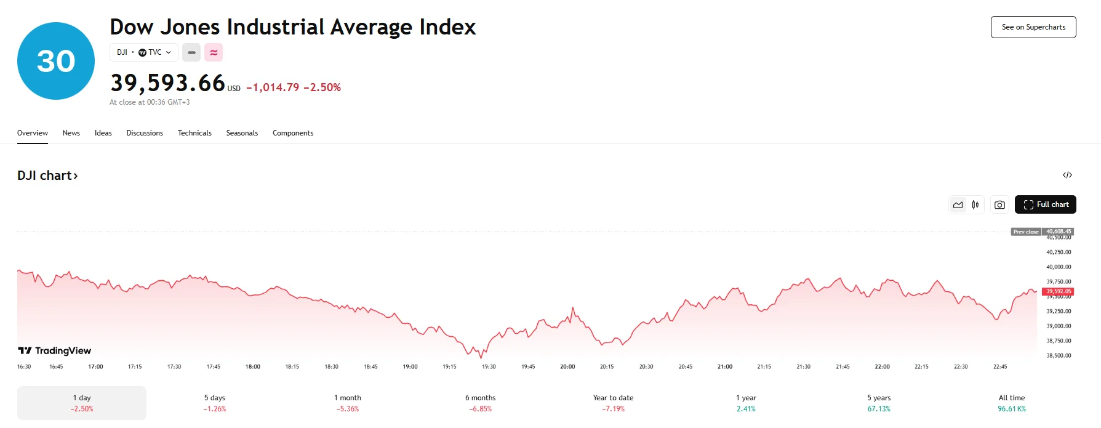Image resolution: width=1101 pixels, height=428 pixels.
Task: Select the All time range
Action: 1012,403
